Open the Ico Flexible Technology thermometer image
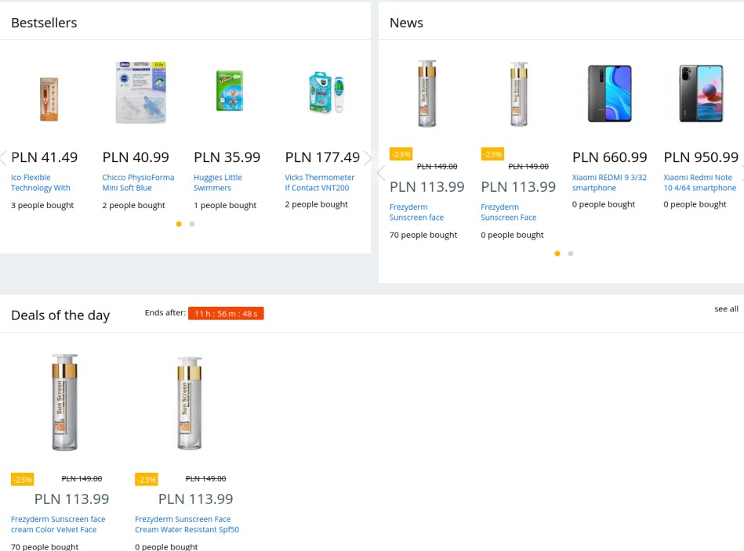 pos(49,99)
